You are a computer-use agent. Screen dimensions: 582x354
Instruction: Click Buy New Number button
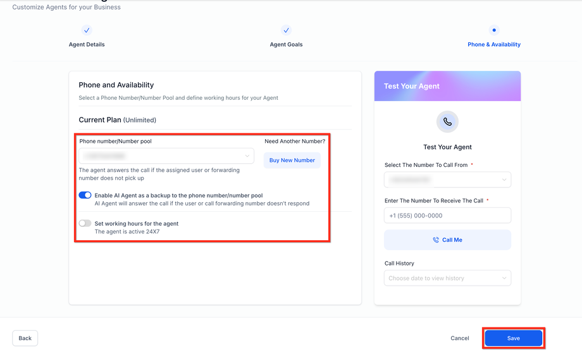coord(292,161)
